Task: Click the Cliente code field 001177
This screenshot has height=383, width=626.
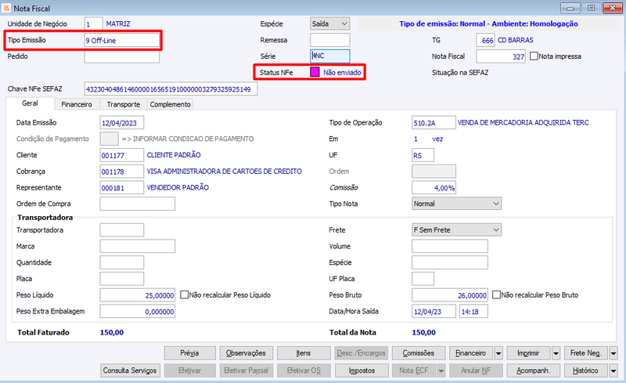Action: (122, 155)
